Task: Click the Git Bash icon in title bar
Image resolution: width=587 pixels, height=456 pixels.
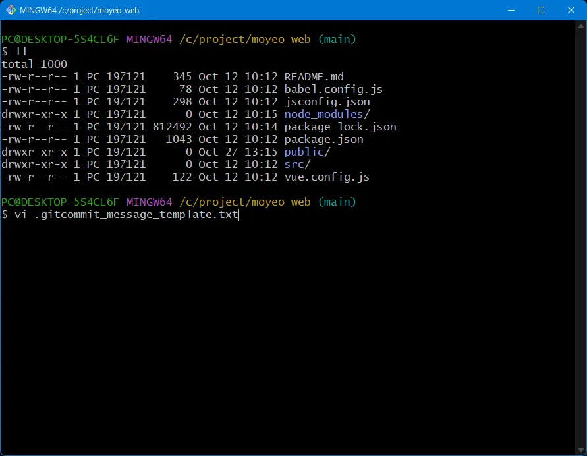Action: [x=11, y=10]
